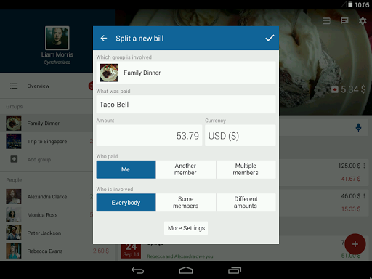
Task: Open the settings gear icon
Action: [363, 21]
